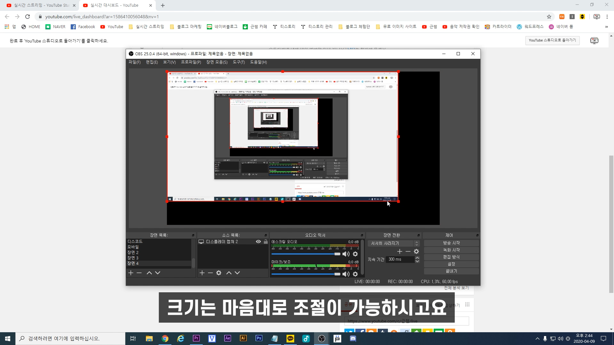Image resolution: width=614 pixels, height=345 pixels.
Task: Open source properties gear in 소스 목록
Action: pos(219,273)
